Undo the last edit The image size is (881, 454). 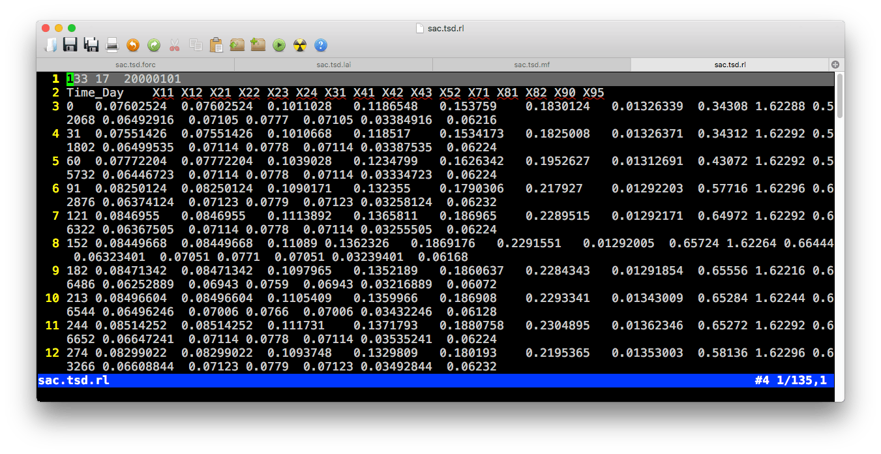(x=133, y=45)
